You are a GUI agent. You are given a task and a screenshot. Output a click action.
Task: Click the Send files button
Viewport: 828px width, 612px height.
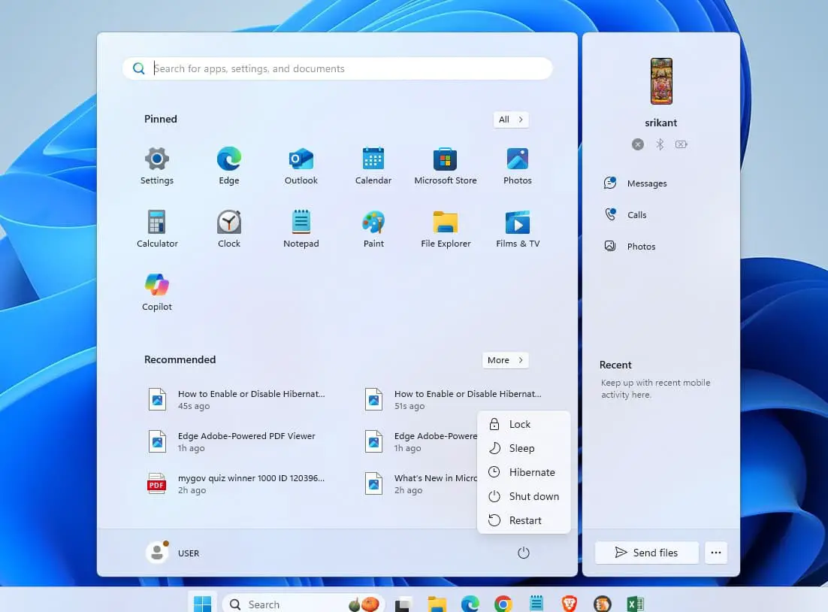pyautogui.click(x=646, y=553)
